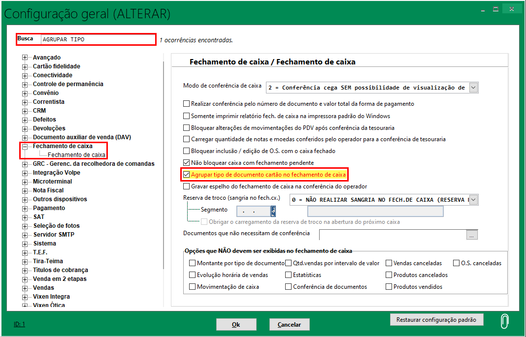526x337 pixels.
Task: Enable Gravar espelho do fechamento de caixa
Action: coord(186,186)
